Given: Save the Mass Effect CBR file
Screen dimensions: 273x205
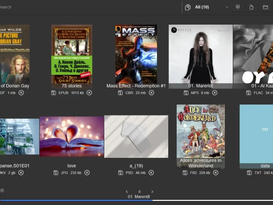Looking at the screenshot, I should [120, 93].
